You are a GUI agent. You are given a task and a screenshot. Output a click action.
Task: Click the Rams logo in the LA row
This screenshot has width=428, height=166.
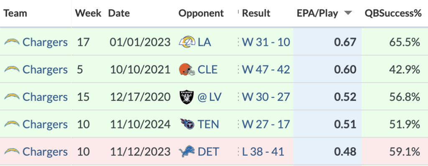[187, 43]
